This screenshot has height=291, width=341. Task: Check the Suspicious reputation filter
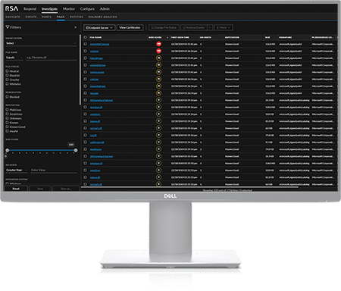click(x=7, y=114)
